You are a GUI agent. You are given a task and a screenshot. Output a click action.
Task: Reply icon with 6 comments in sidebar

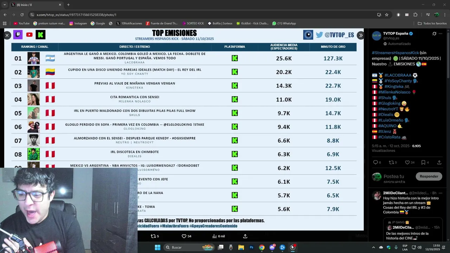(x=375, y=162)
